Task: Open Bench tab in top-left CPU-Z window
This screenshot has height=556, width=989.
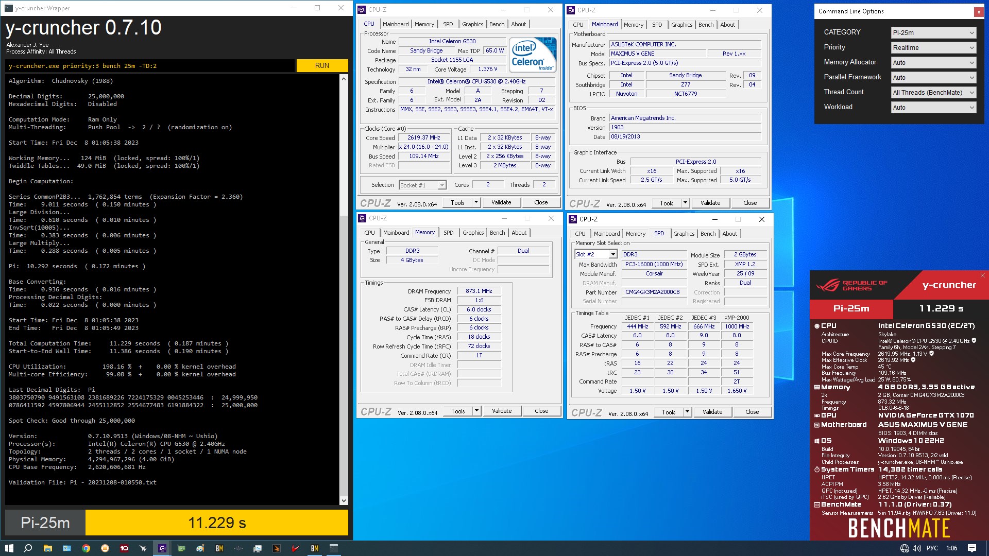Action: [x=497, y=24]
